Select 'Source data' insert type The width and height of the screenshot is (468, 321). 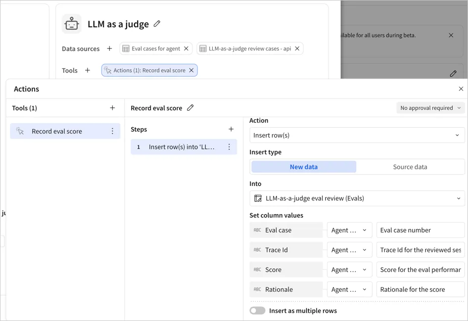pos(410,167)
